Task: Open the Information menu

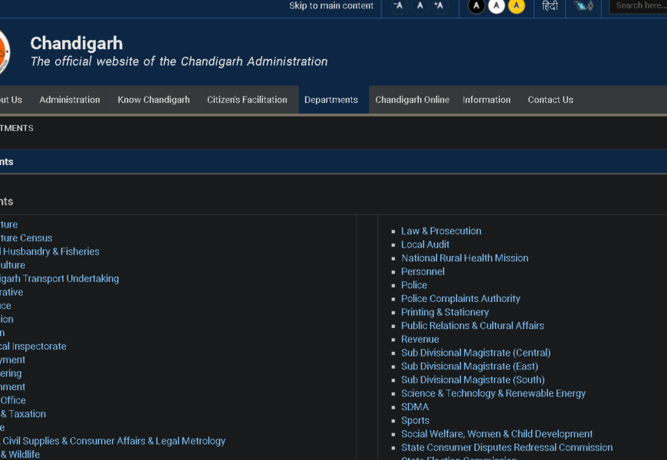Action: pyautogui.click(x=486, y=100)
